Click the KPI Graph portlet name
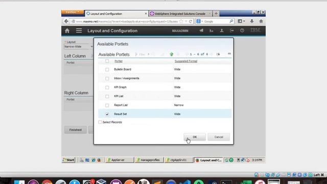 [x=121, y=87]
